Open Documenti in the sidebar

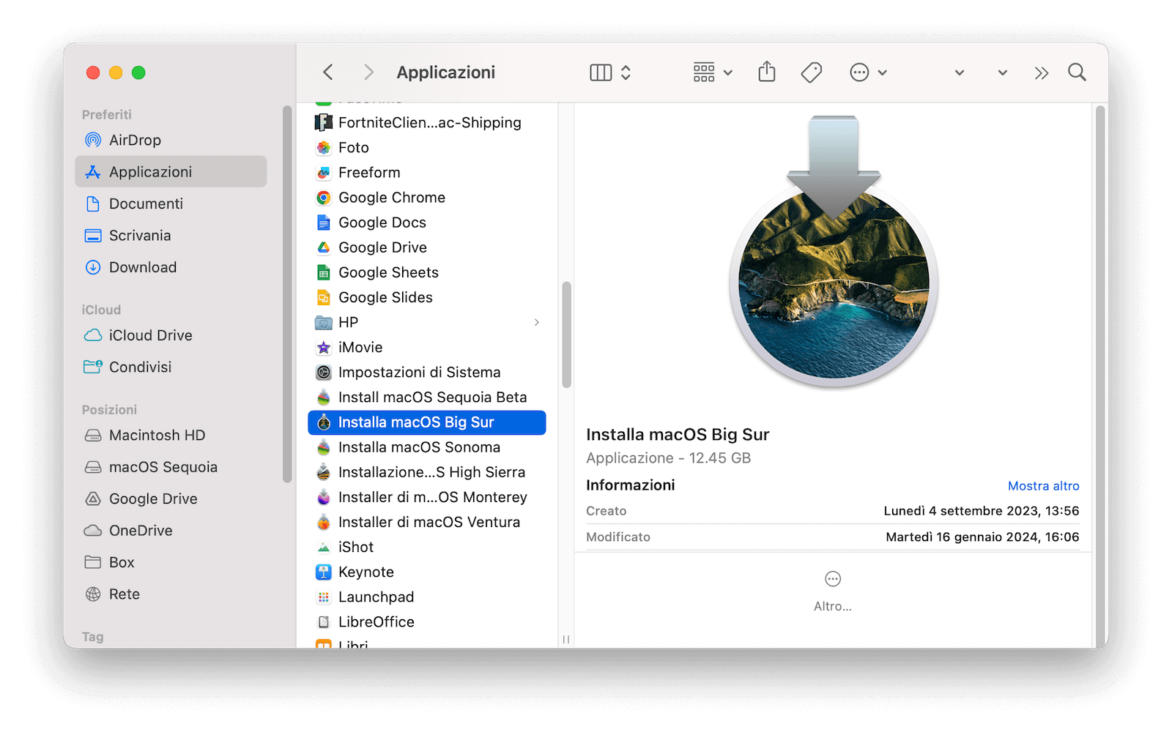point(171,203)
